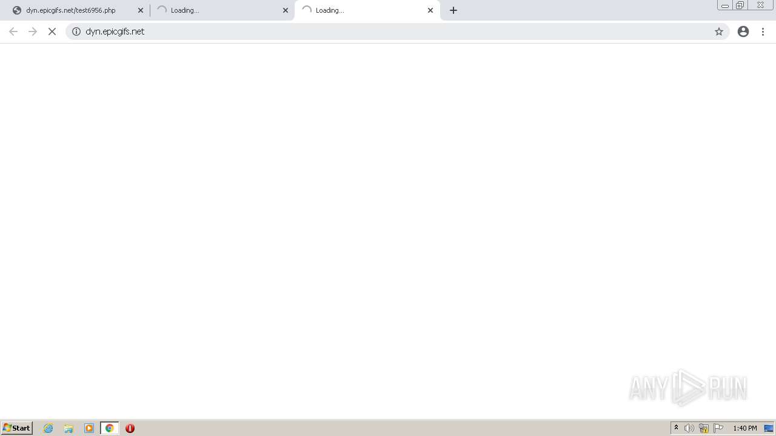
Task: Open a new tab
Action: tap(453, 10)
